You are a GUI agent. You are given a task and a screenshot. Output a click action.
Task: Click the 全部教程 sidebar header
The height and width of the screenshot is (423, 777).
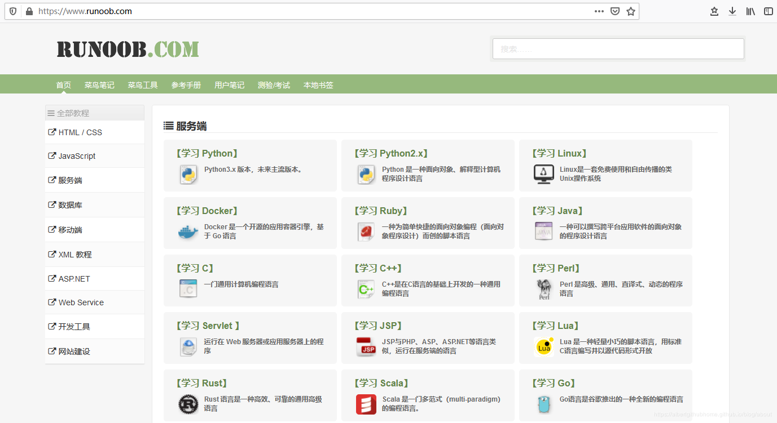point(95,113)
